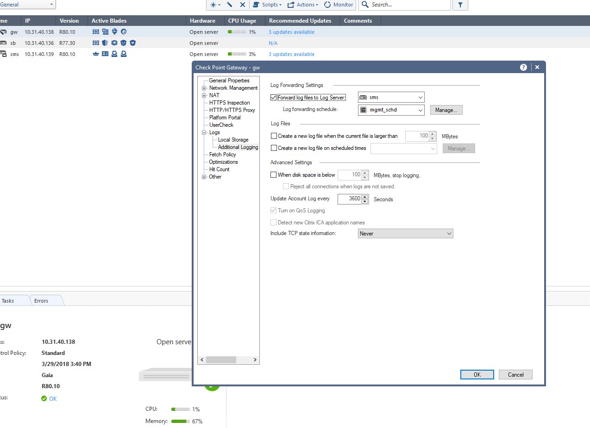
Task: Click the crown management blade icon for sms
Action: point(96,54)
